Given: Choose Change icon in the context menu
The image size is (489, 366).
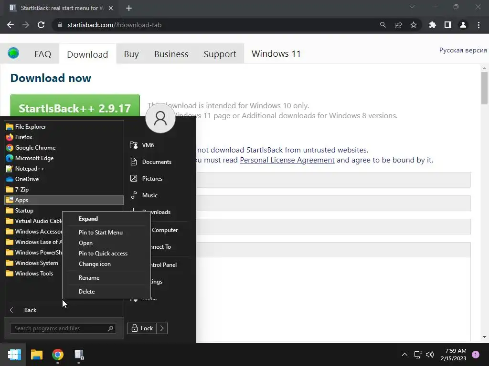Looking at the screenshot, I should 106,264.
